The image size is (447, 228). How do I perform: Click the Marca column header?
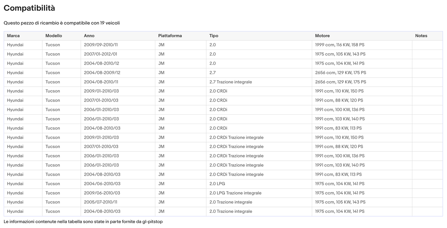(13, 36)
